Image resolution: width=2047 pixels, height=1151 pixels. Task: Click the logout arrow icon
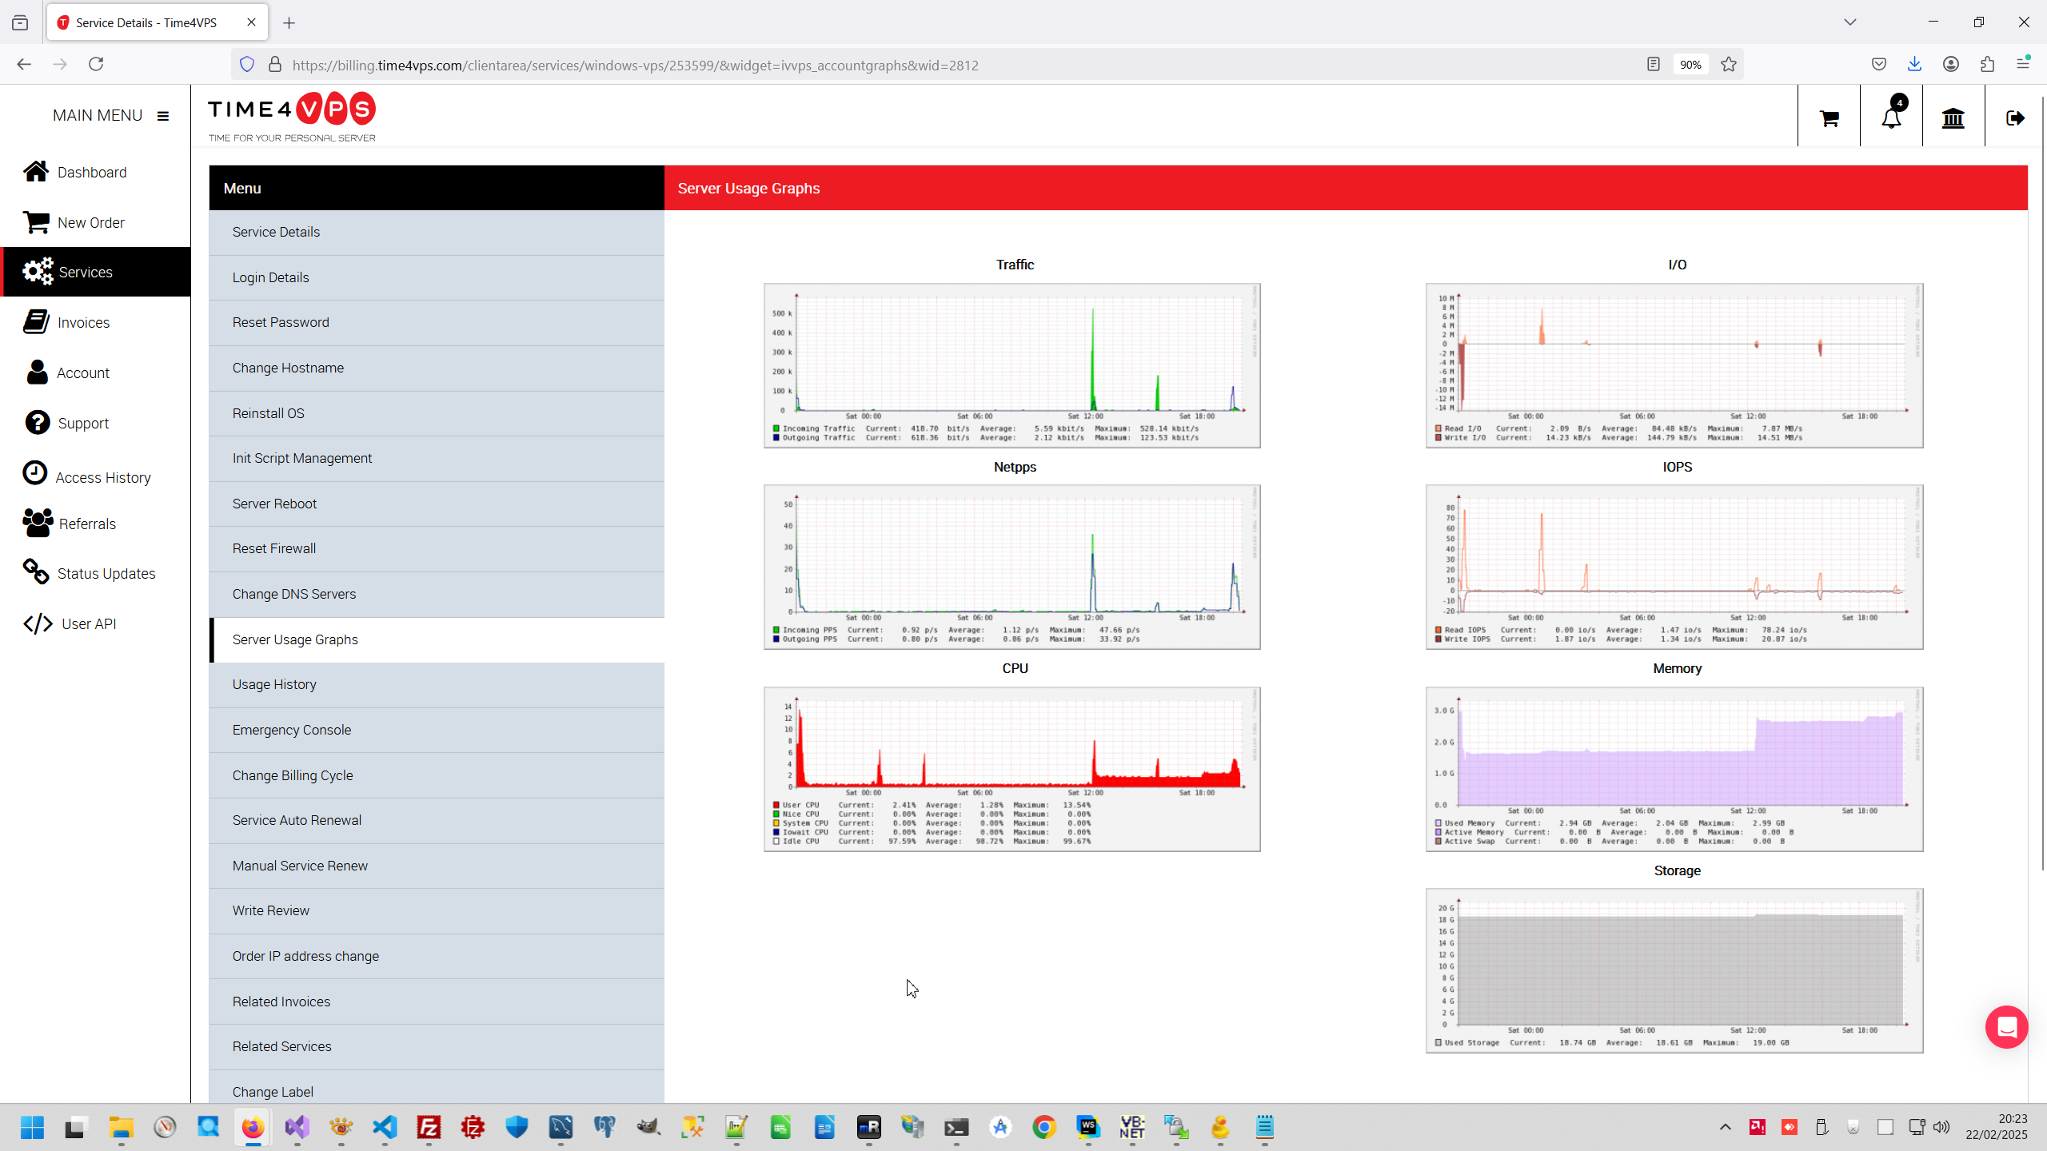point(2015,118)
